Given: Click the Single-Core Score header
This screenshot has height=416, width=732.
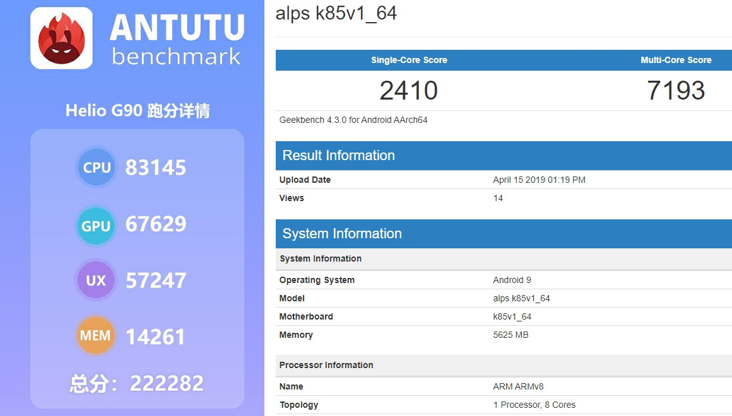Looking at the screenshot, I should coord(409,60).
